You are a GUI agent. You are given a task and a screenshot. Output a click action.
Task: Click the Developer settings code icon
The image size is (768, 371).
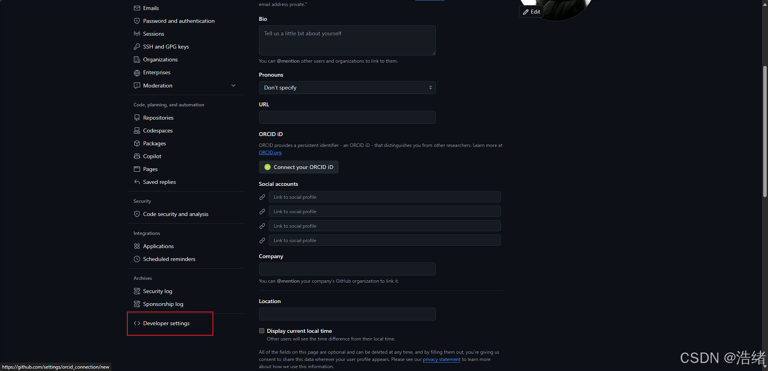click(x=137, y=323)
